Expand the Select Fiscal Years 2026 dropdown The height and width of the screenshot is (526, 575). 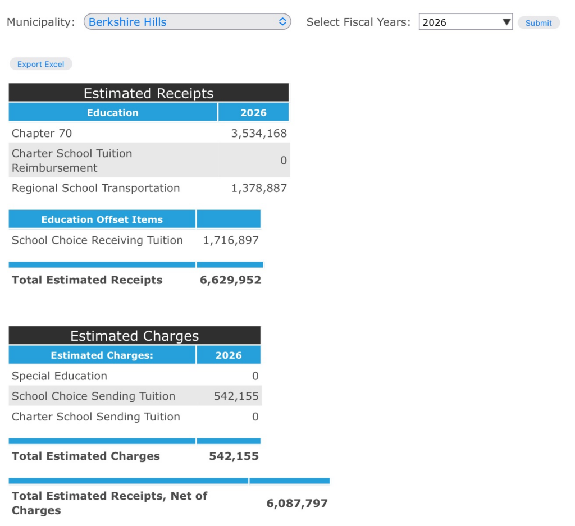point(465,22)
